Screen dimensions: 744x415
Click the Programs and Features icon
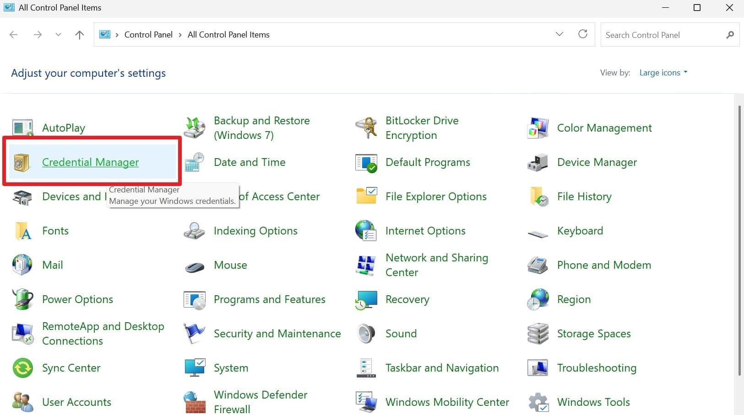click(x=195, y=299)
